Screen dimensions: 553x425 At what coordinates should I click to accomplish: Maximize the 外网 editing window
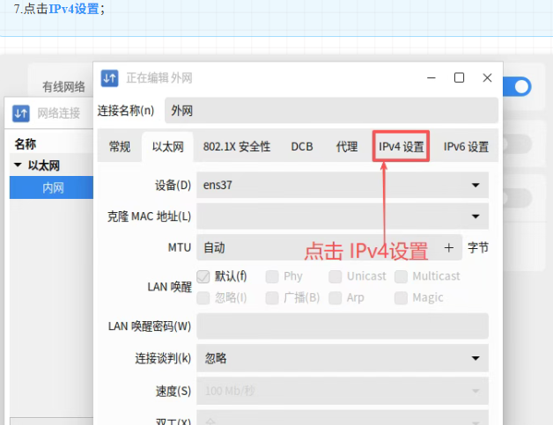click(459, 78)
